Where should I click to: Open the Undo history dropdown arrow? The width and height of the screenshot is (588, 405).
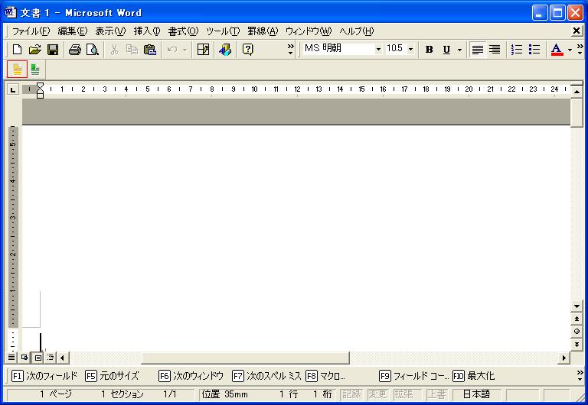[185, 50]
